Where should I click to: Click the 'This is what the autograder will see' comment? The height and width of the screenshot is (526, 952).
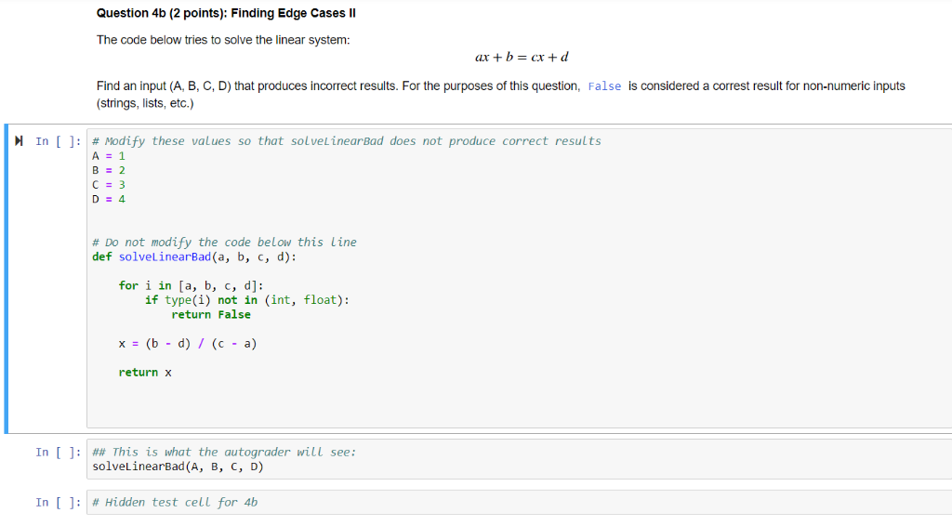pyautogui.click(x=224, y=452)
